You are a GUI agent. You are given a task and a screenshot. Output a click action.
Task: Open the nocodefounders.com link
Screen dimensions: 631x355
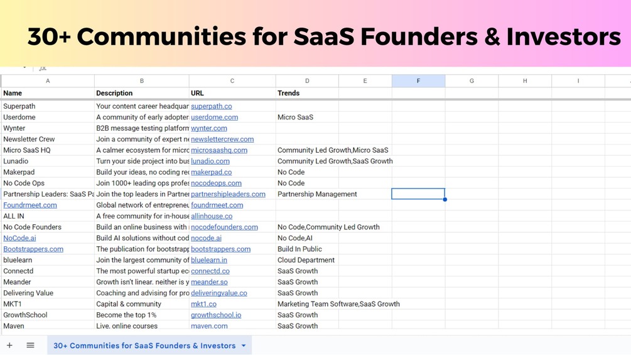tap(224, 227)
